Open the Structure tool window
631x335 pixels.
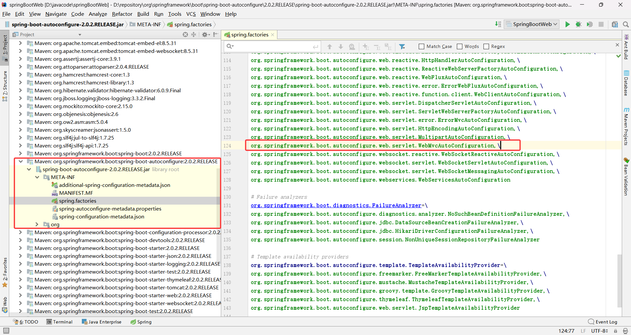pyautogui.click(x=5, y=86)
